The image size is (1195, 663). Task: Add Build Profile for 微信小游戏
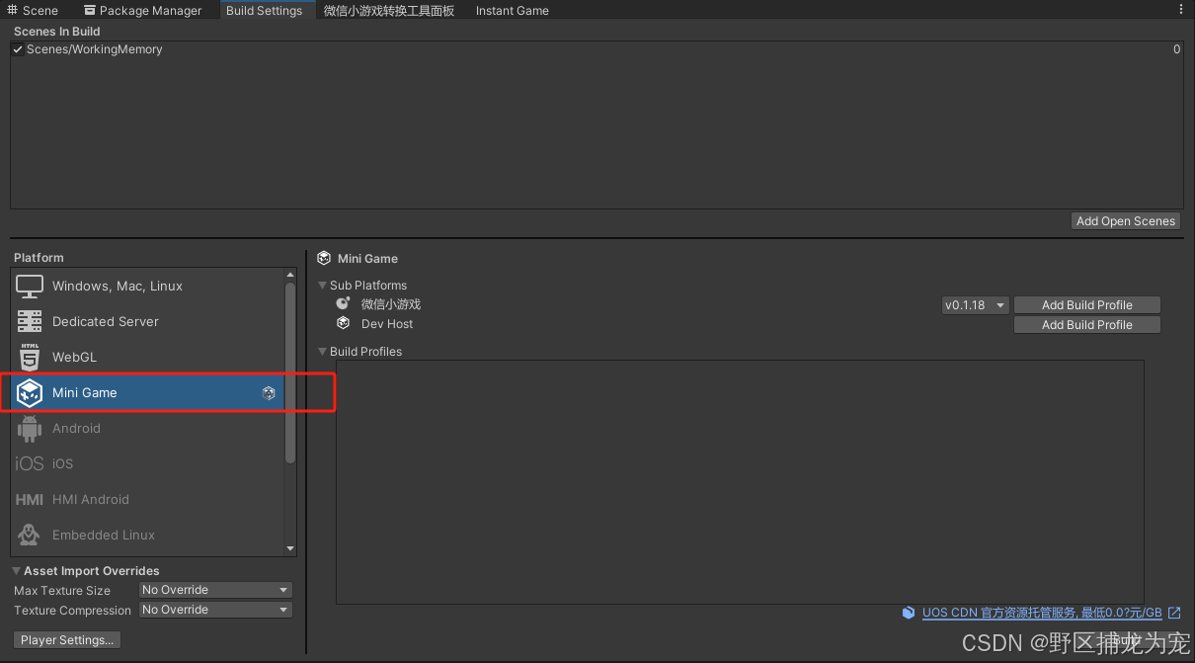(1086, 305)
